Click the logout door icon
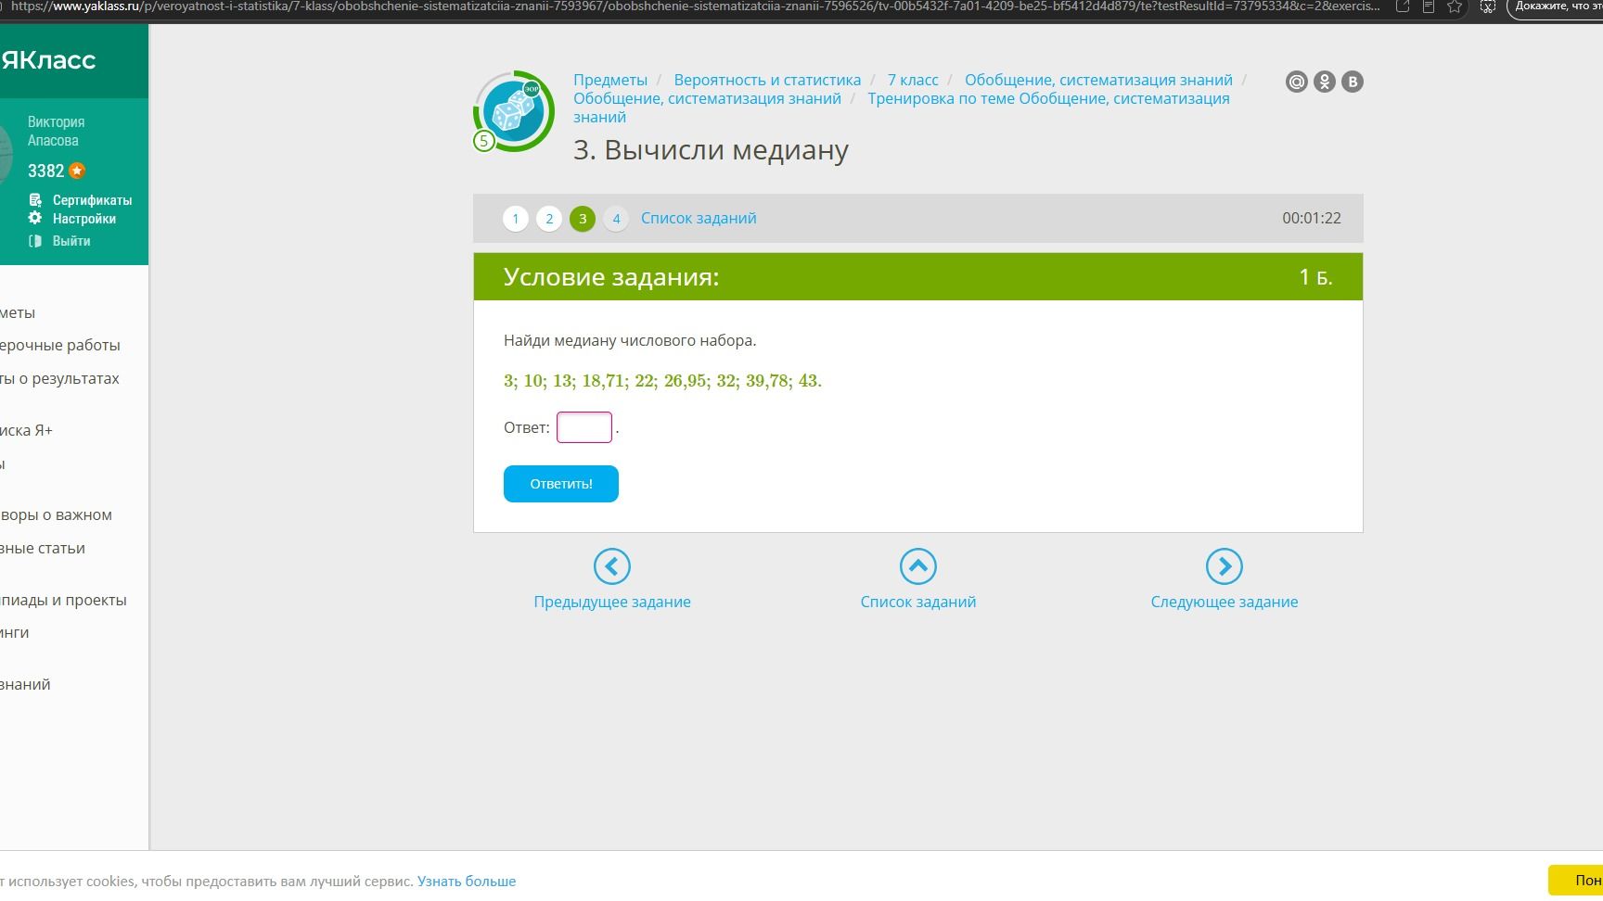 point(35,241)
